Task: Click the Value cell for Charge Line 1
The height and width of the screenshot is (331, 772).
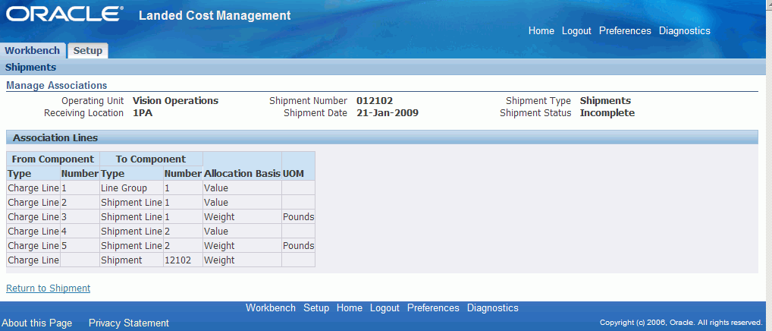Action: 242,188
